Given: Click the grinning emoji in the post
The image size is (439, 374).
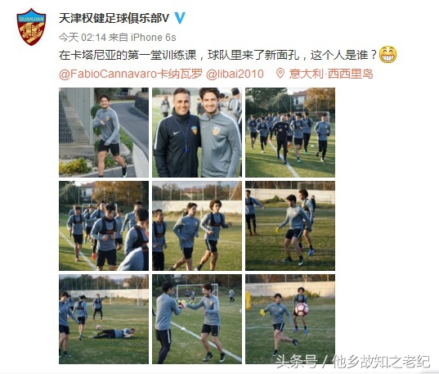Looking at the screenshot, I should tap(387, 54).
